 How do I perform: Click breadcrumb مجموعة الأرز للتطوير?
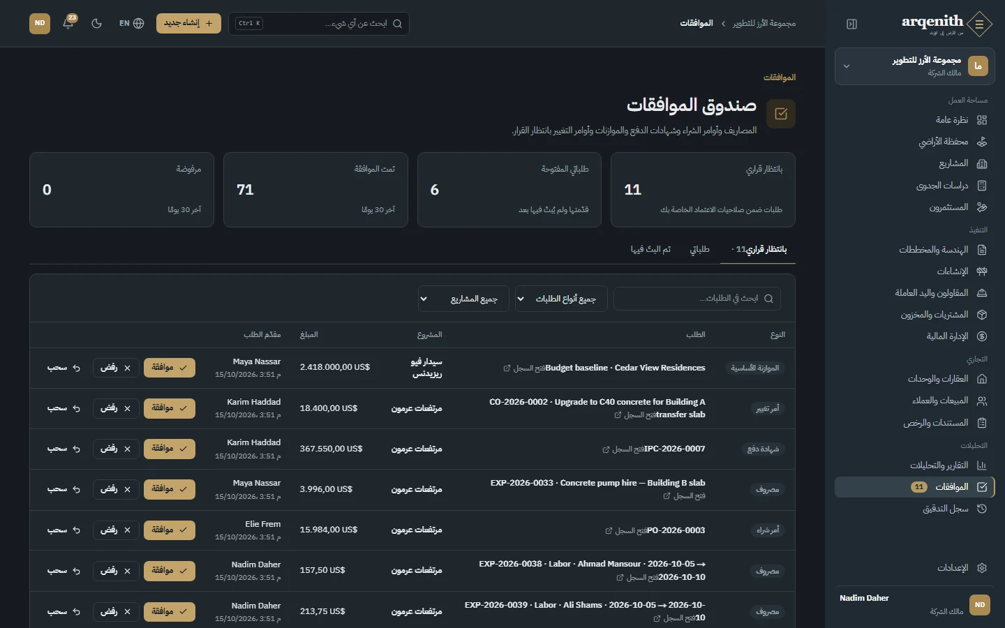click(764, 23)
